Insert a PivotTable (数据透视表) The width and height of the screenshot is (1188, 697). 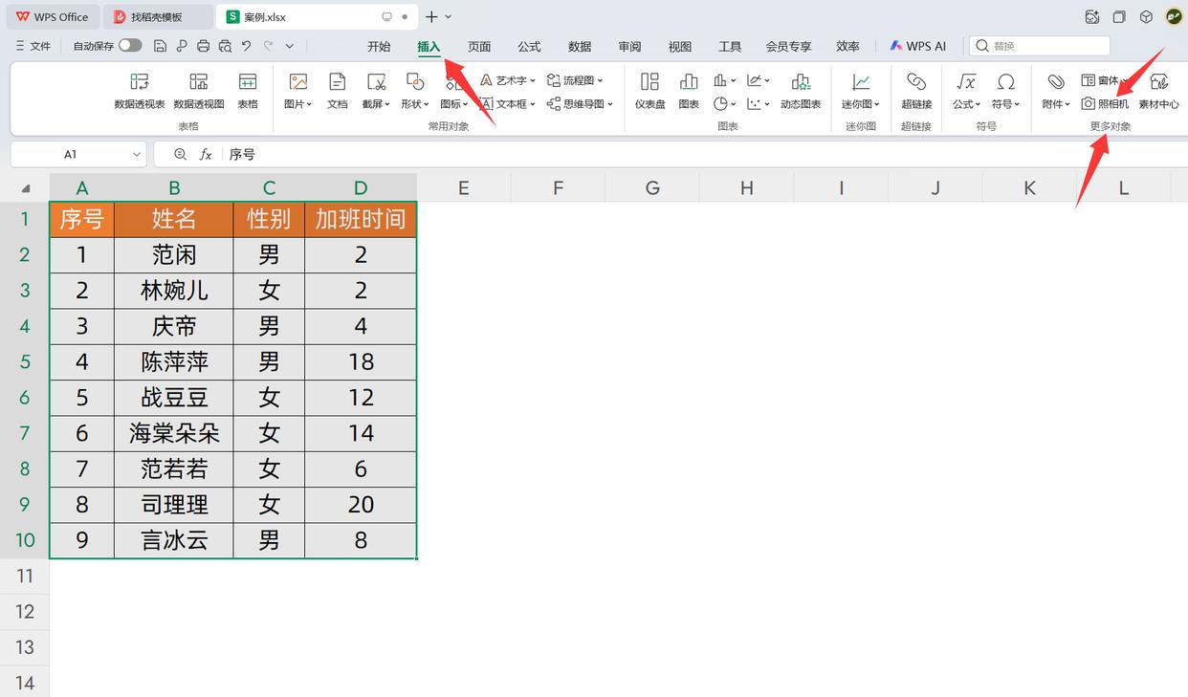140,91
